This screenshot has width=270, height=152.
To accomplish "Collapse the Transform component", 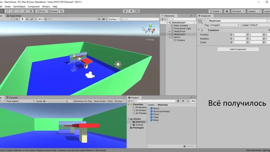I will [199, 30].
